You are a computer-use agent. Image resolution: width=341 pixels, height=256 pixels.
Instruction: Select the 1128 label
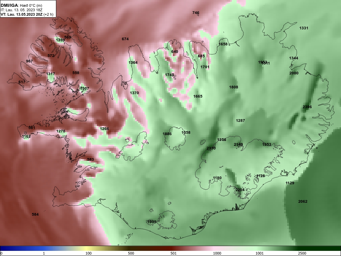pyautogui.click(x=261, y=176)
